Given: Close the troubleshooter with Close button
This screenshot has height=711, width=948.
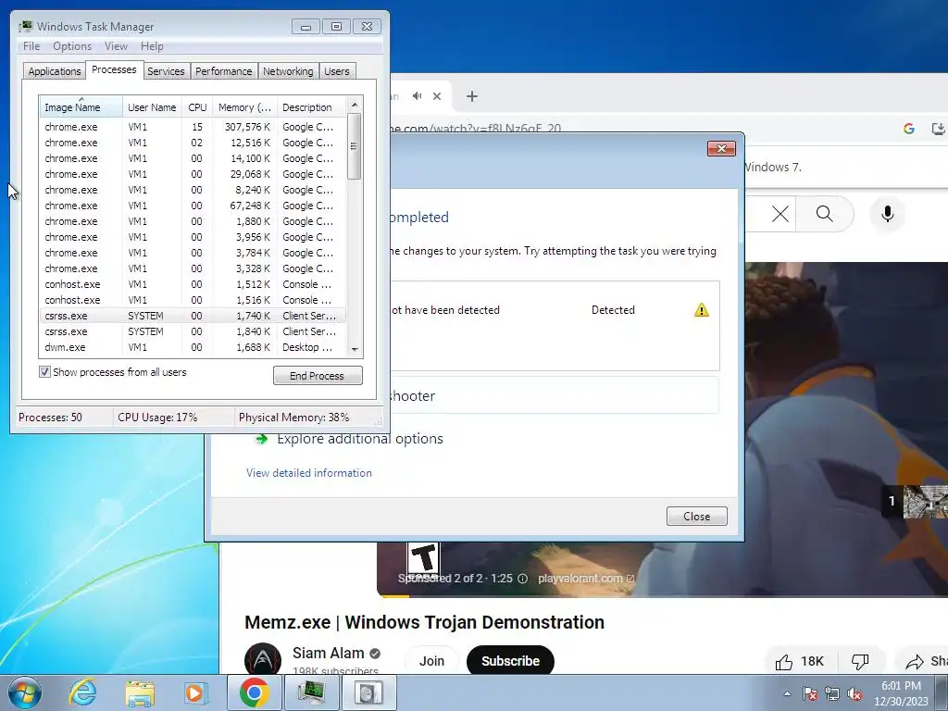Looking at the screenshot, I should [696, 517].
